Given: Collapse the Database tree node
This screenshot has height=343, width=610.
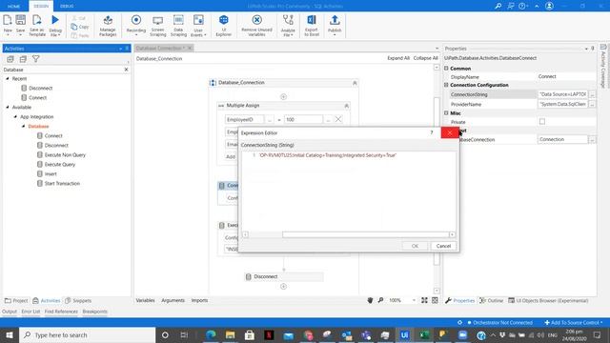Looking at the screenshot, I should click(23, 126).
